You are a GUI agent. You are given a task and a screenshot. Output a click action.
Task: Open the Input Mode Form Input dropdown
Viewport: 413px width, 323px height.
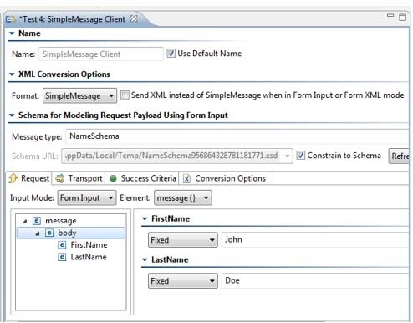(x=87, y=197)
